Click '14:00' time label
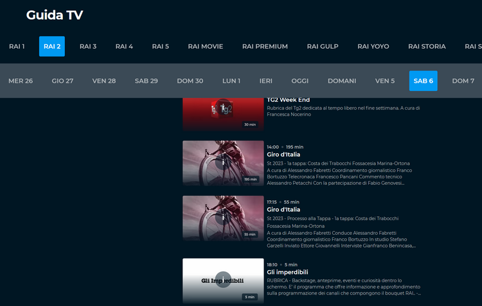The width and height of the screenshot is (482, 306). (x=272, y=147)
